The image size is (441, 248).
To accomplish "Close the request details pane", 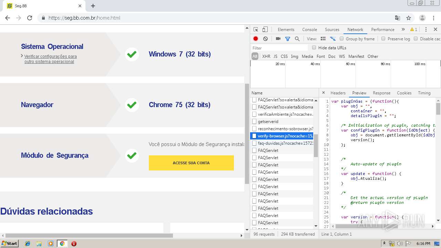I will [x=323, y=93].
